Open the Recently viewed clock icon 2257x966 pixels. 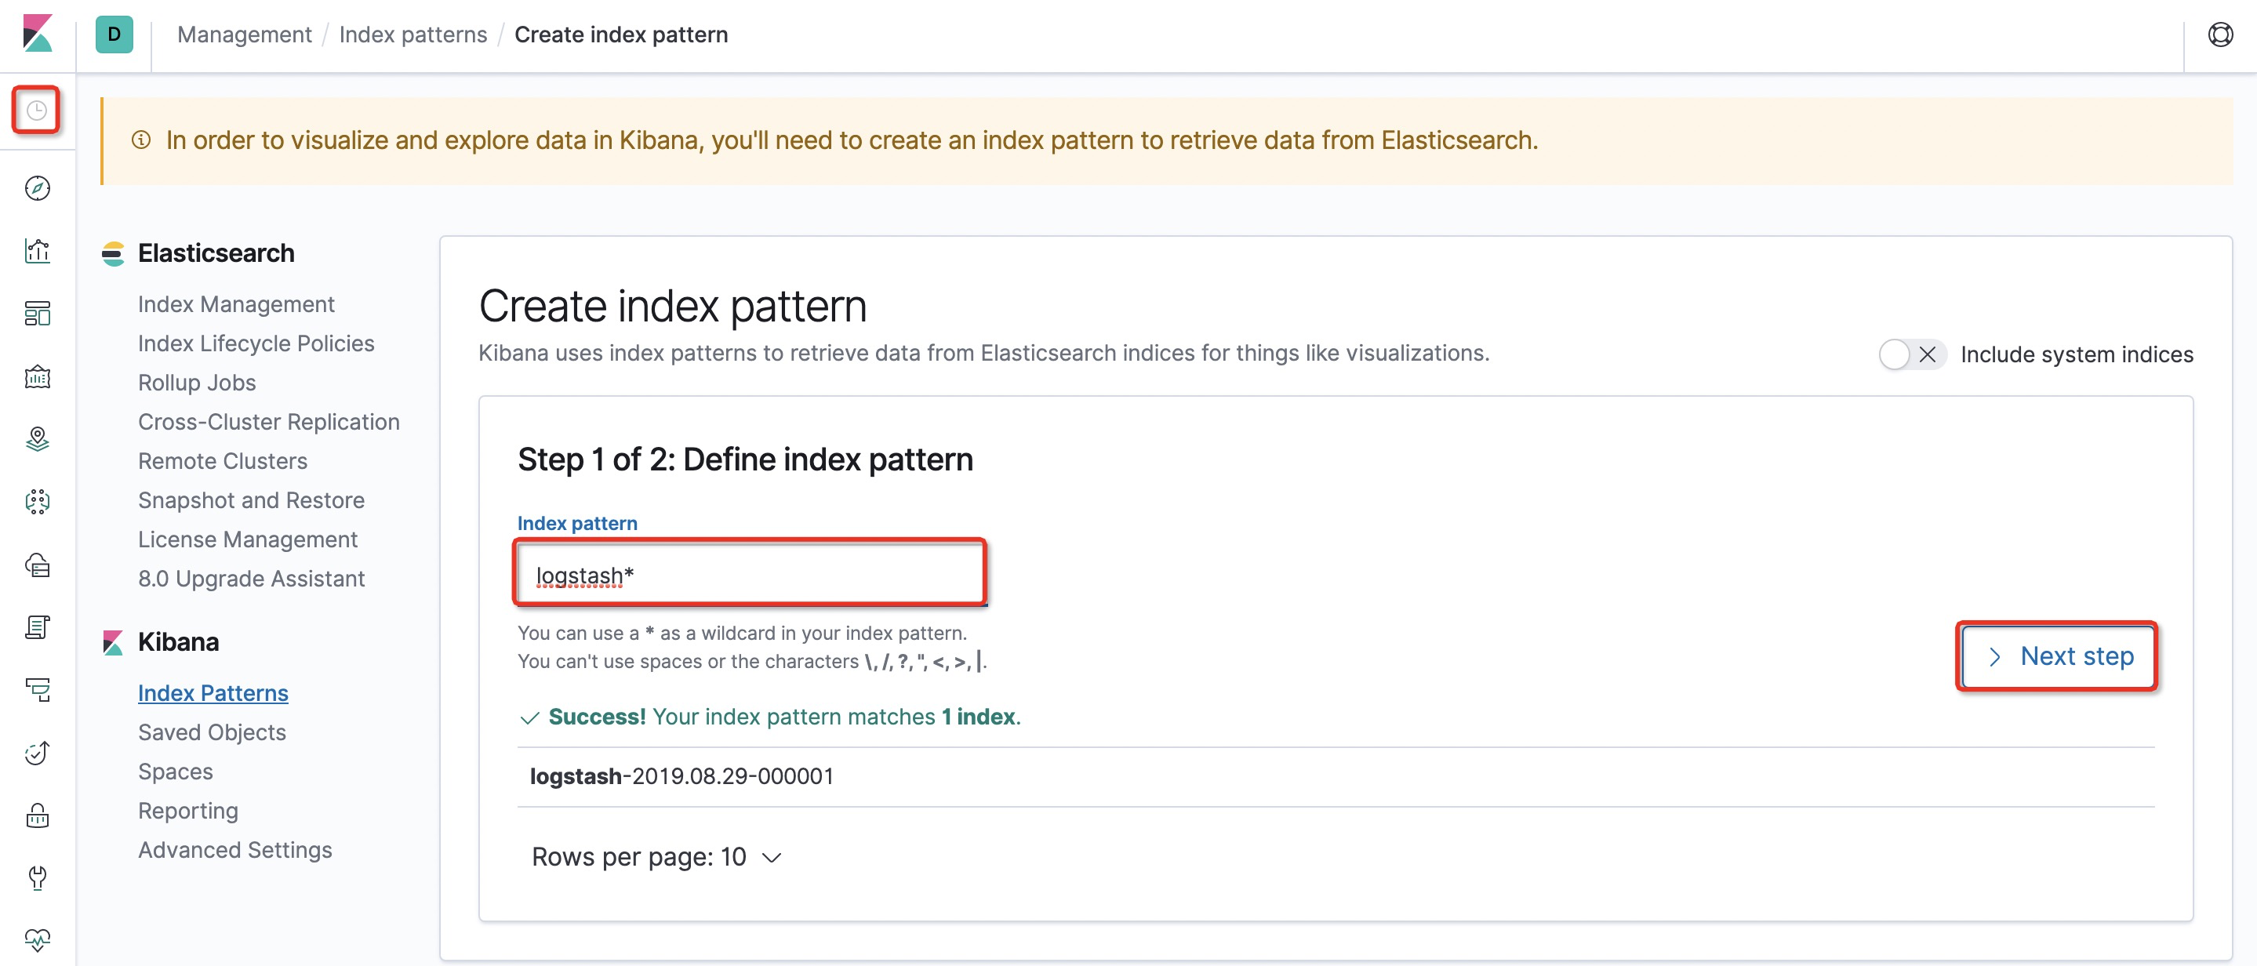click(x=37, y=111)
